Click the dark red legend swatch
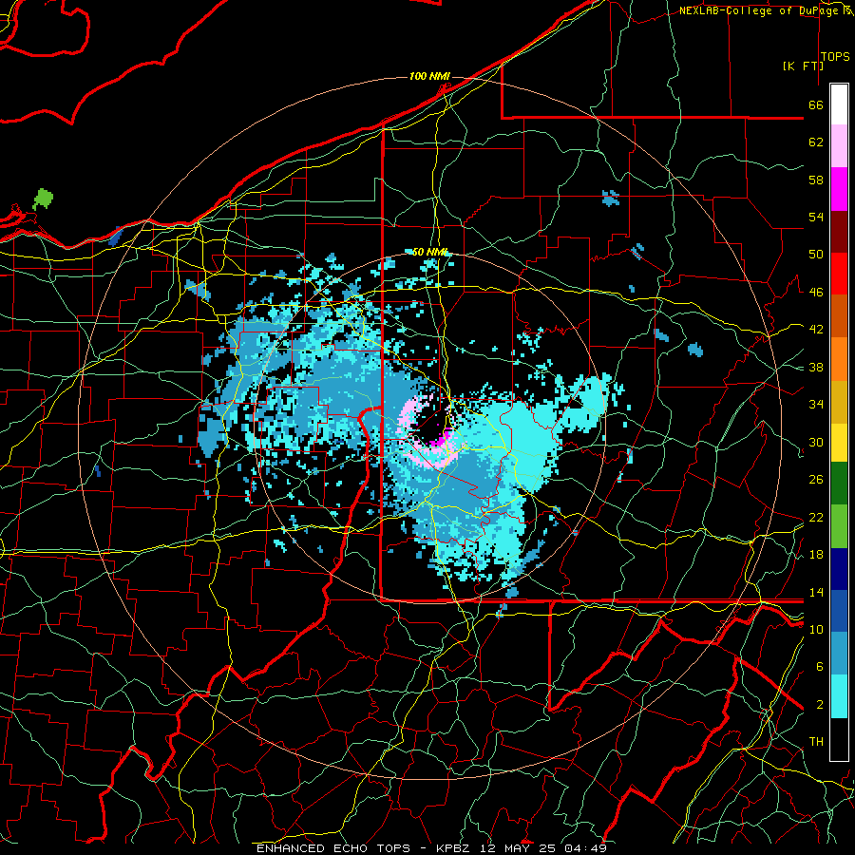Image resolution: width=855 pixels, height=855 pixels. click(839, 232)
